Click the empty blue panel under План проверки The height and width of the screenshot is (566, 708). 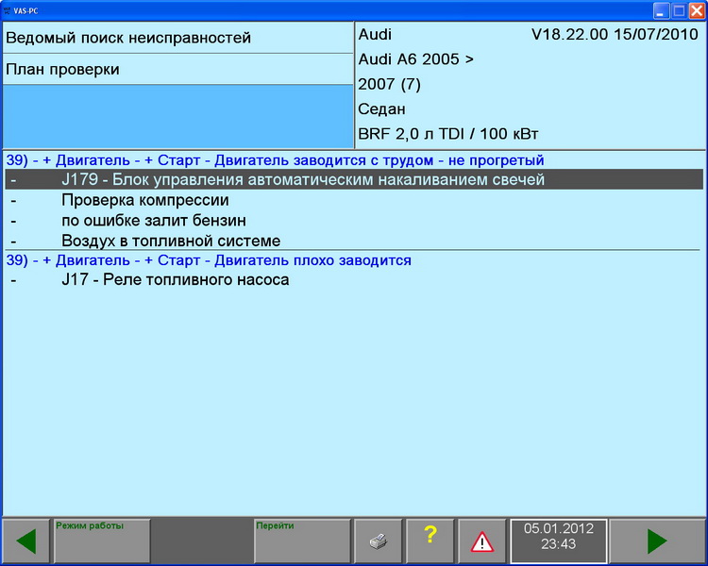[177, 115]
